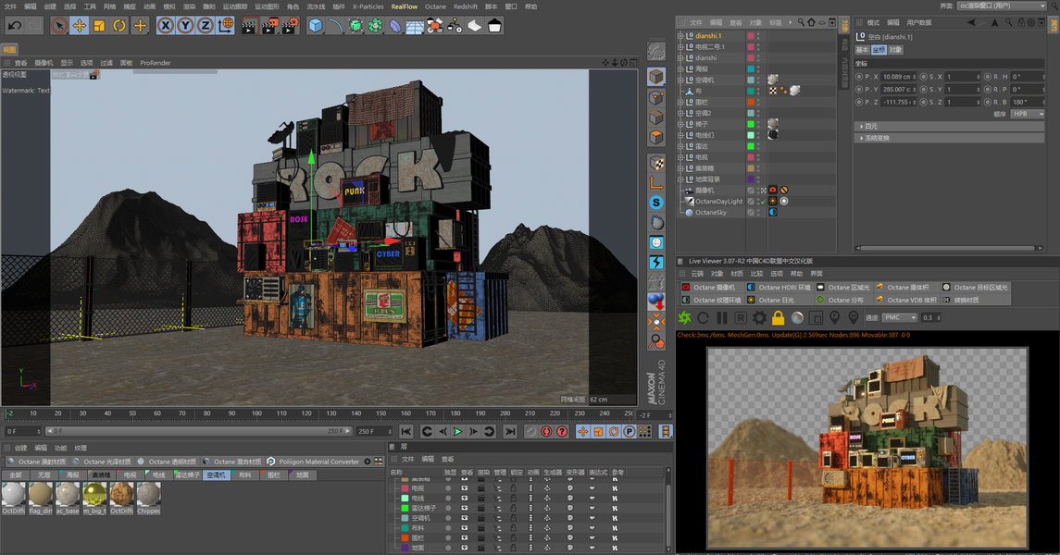1060x555 pixels.
Task: Toggle the P.X animation keyframe dot
Action: (859, 77)
